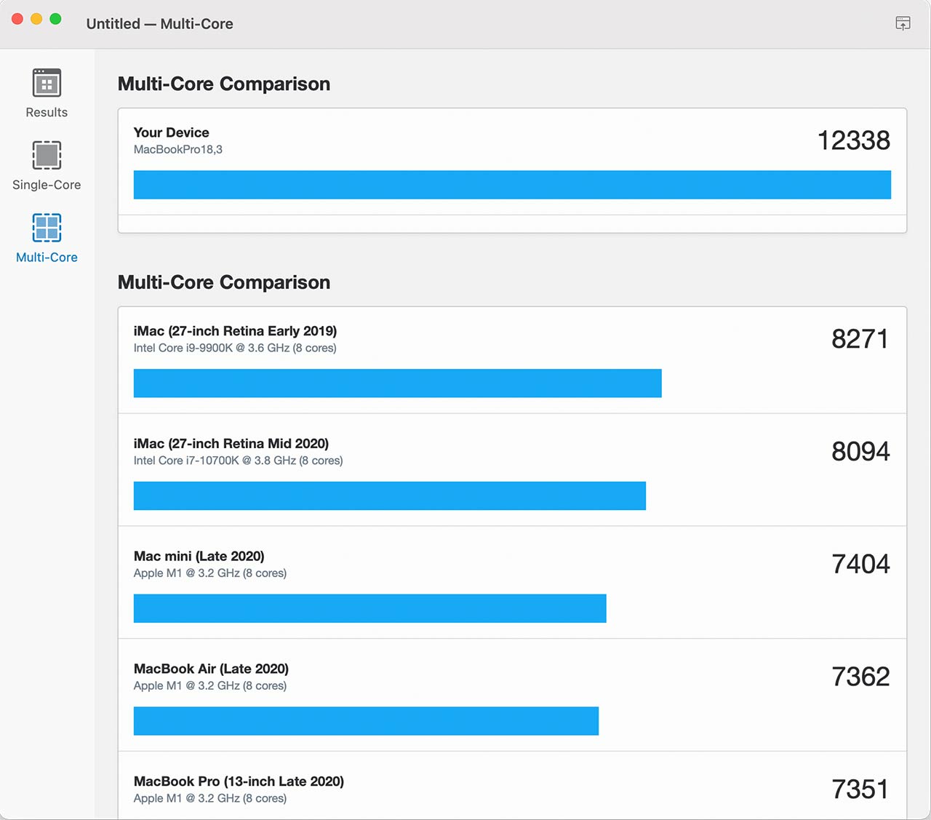Open the Results view icon
This screenshot has height=820, width=931.
tap(47, 83)
